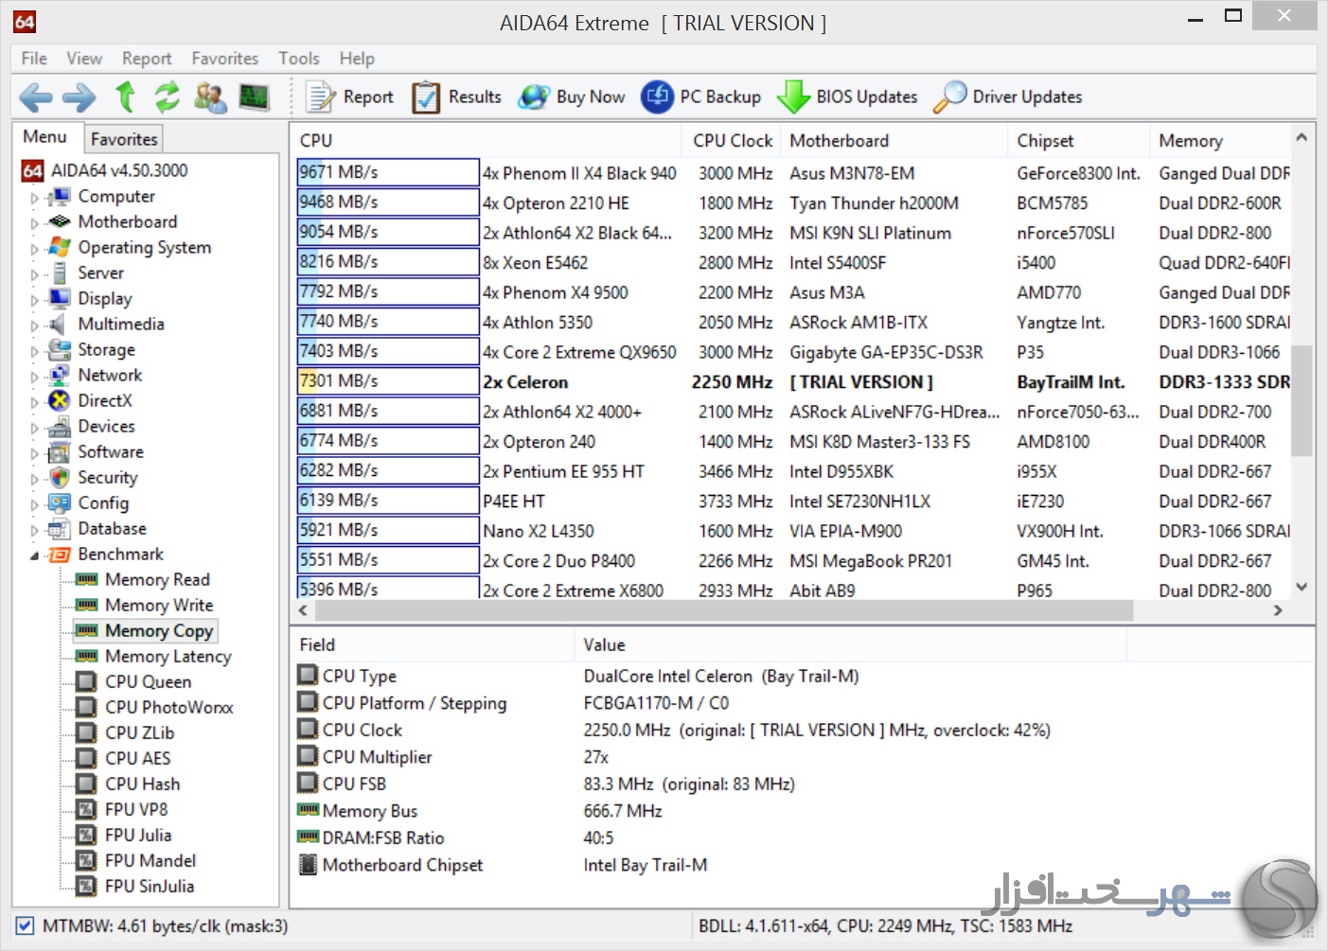Click the Back navigation arrow
This screenshot has width=1328, height=951.
pyautogui.click(x=35, y=97)
